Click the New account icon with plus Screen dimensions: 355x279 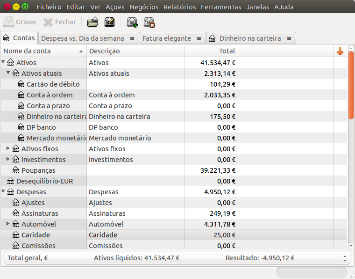click(132, 22)
